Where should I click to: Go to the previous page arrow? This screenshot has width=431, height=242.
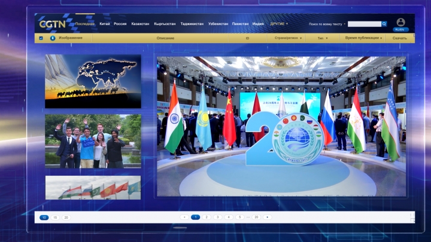coord(184,217)
